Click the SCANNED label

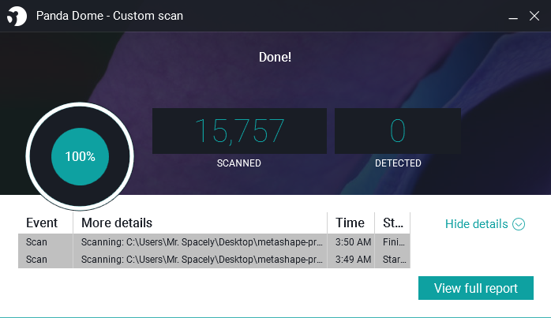coord(239,163)
